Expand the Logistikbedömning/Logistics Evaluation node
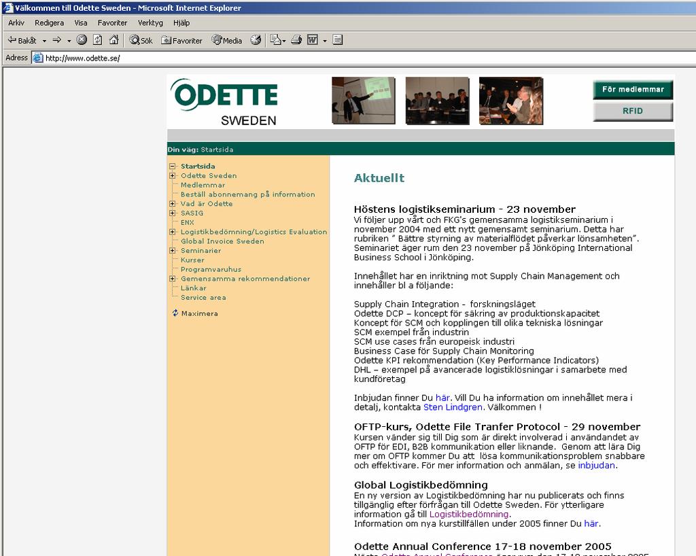 click(172, 232)
